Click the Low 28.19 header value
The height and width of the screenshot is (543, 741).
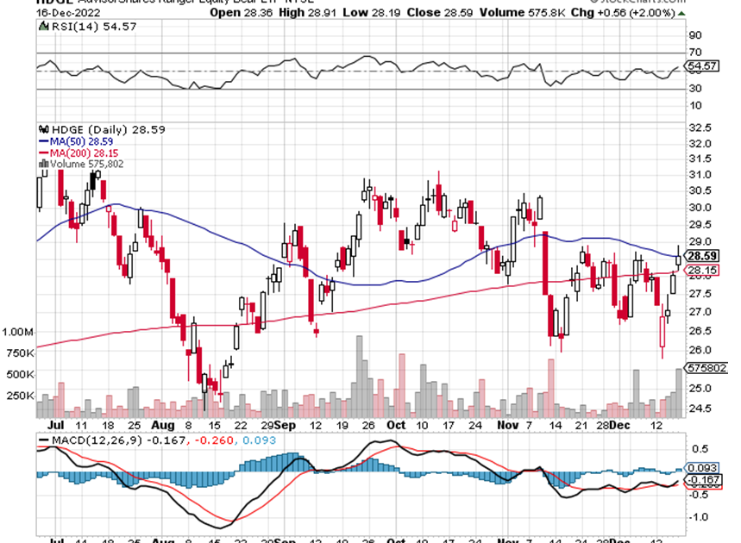click(372, 13)
